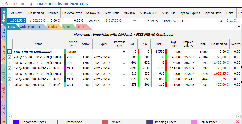
Task: Click the red Last indicator for Call 21500
Action: click(x=166, y=85)
